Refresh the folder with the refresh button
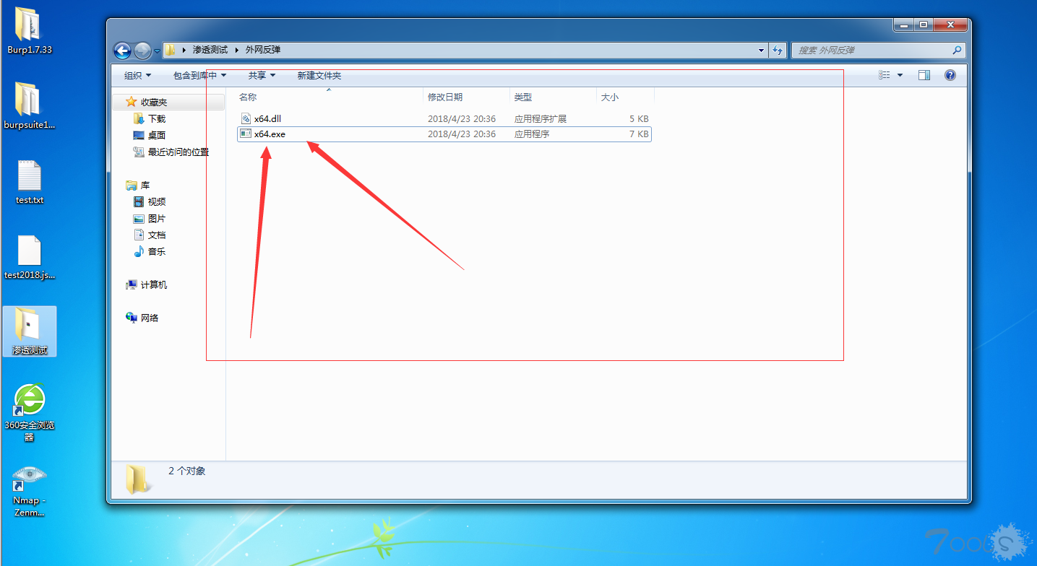This screenshot has width=1037, height=566. [x=778, y=51]
